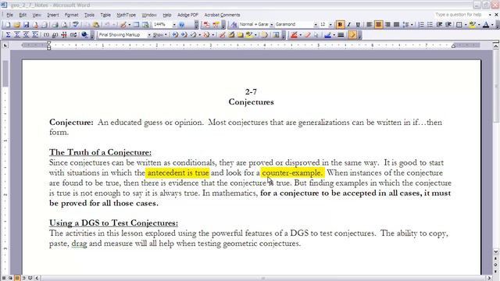Click the red ink pen color button
The image size is (500, 281).
coord(294,34)
